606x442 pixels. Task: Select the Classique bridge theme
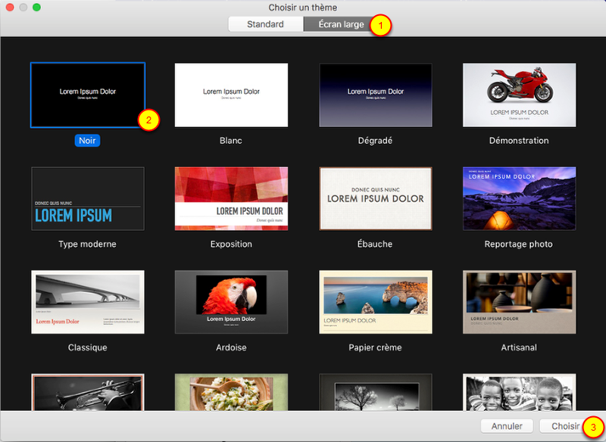87,302
